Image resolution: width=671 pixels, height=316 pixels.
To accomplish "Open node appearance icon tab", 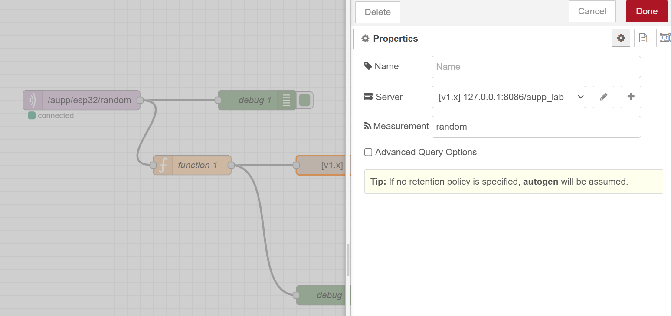I will (664, 38).
